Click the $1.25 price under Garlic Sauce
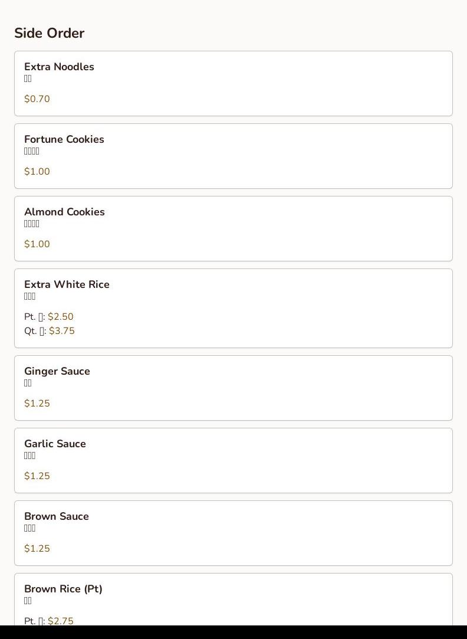 pyautogui.click(x=37, y=476)
